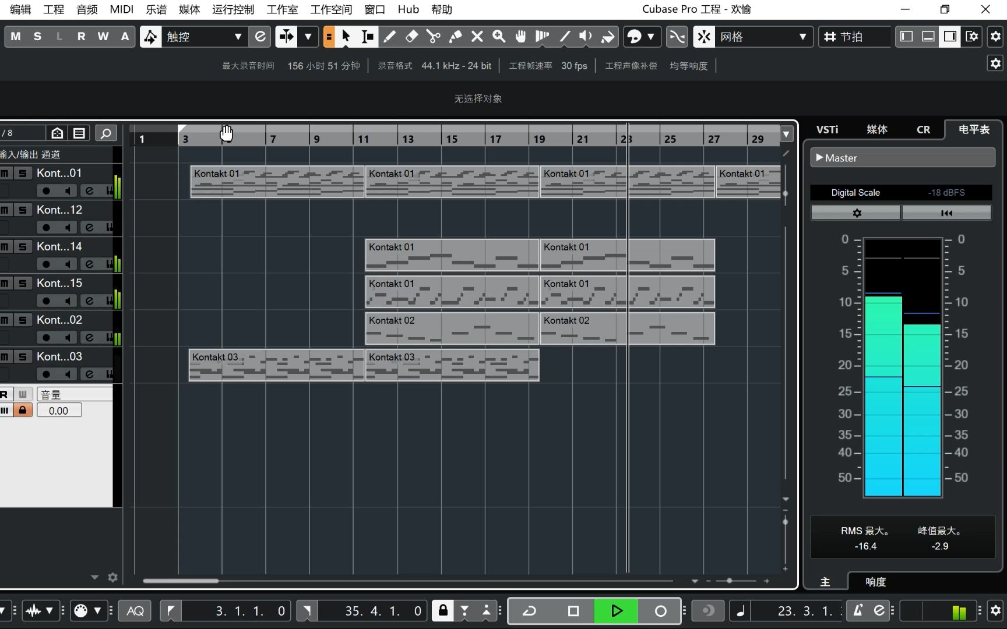The height and width of the screenshot is (629, 1007).
Task: Click the Stop button
Action: pos(573,610)
